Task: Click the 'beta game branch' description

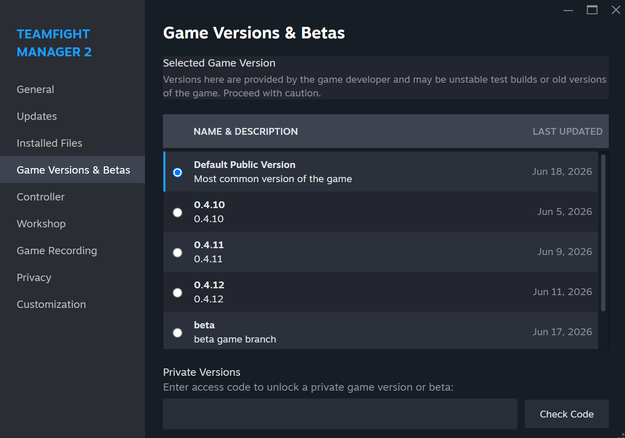Action: [235, 339]
